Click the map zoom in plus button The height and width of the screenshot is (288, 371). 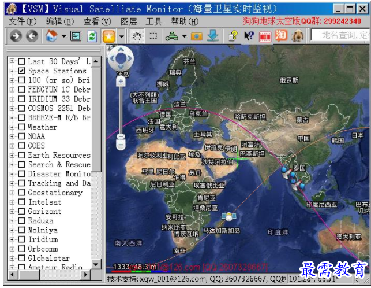(x=121, y=82)
